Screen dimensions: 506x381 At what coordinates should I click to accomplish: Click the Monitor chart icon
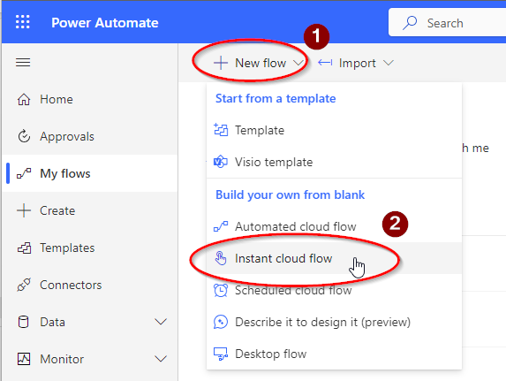tap(24, 359)
